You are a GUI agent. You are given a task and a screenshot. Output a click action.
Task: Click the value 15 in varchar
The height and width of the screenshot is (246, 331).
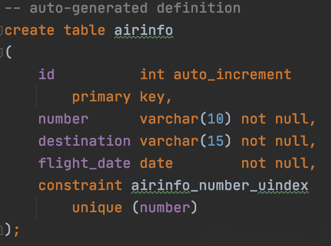click(215, 141)
